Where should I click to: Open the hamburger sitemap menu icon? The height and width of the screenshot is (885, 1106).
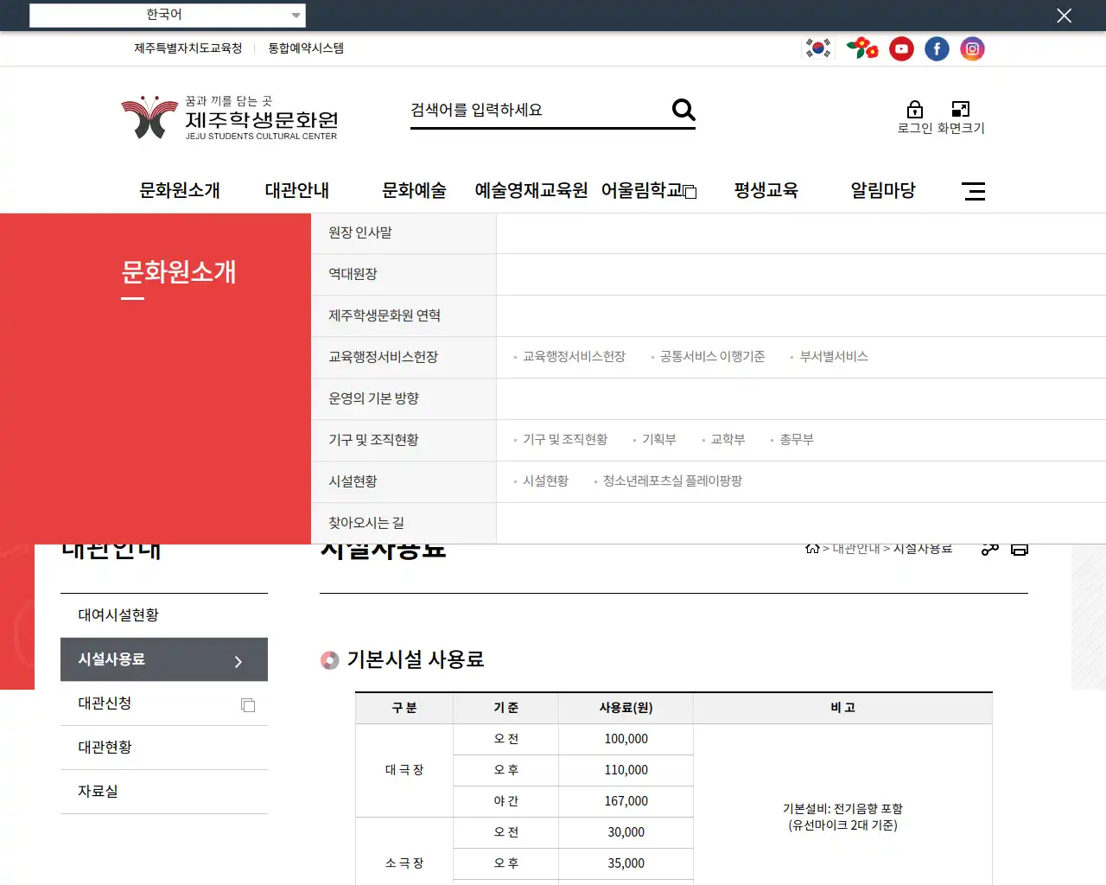pos(974,191)
